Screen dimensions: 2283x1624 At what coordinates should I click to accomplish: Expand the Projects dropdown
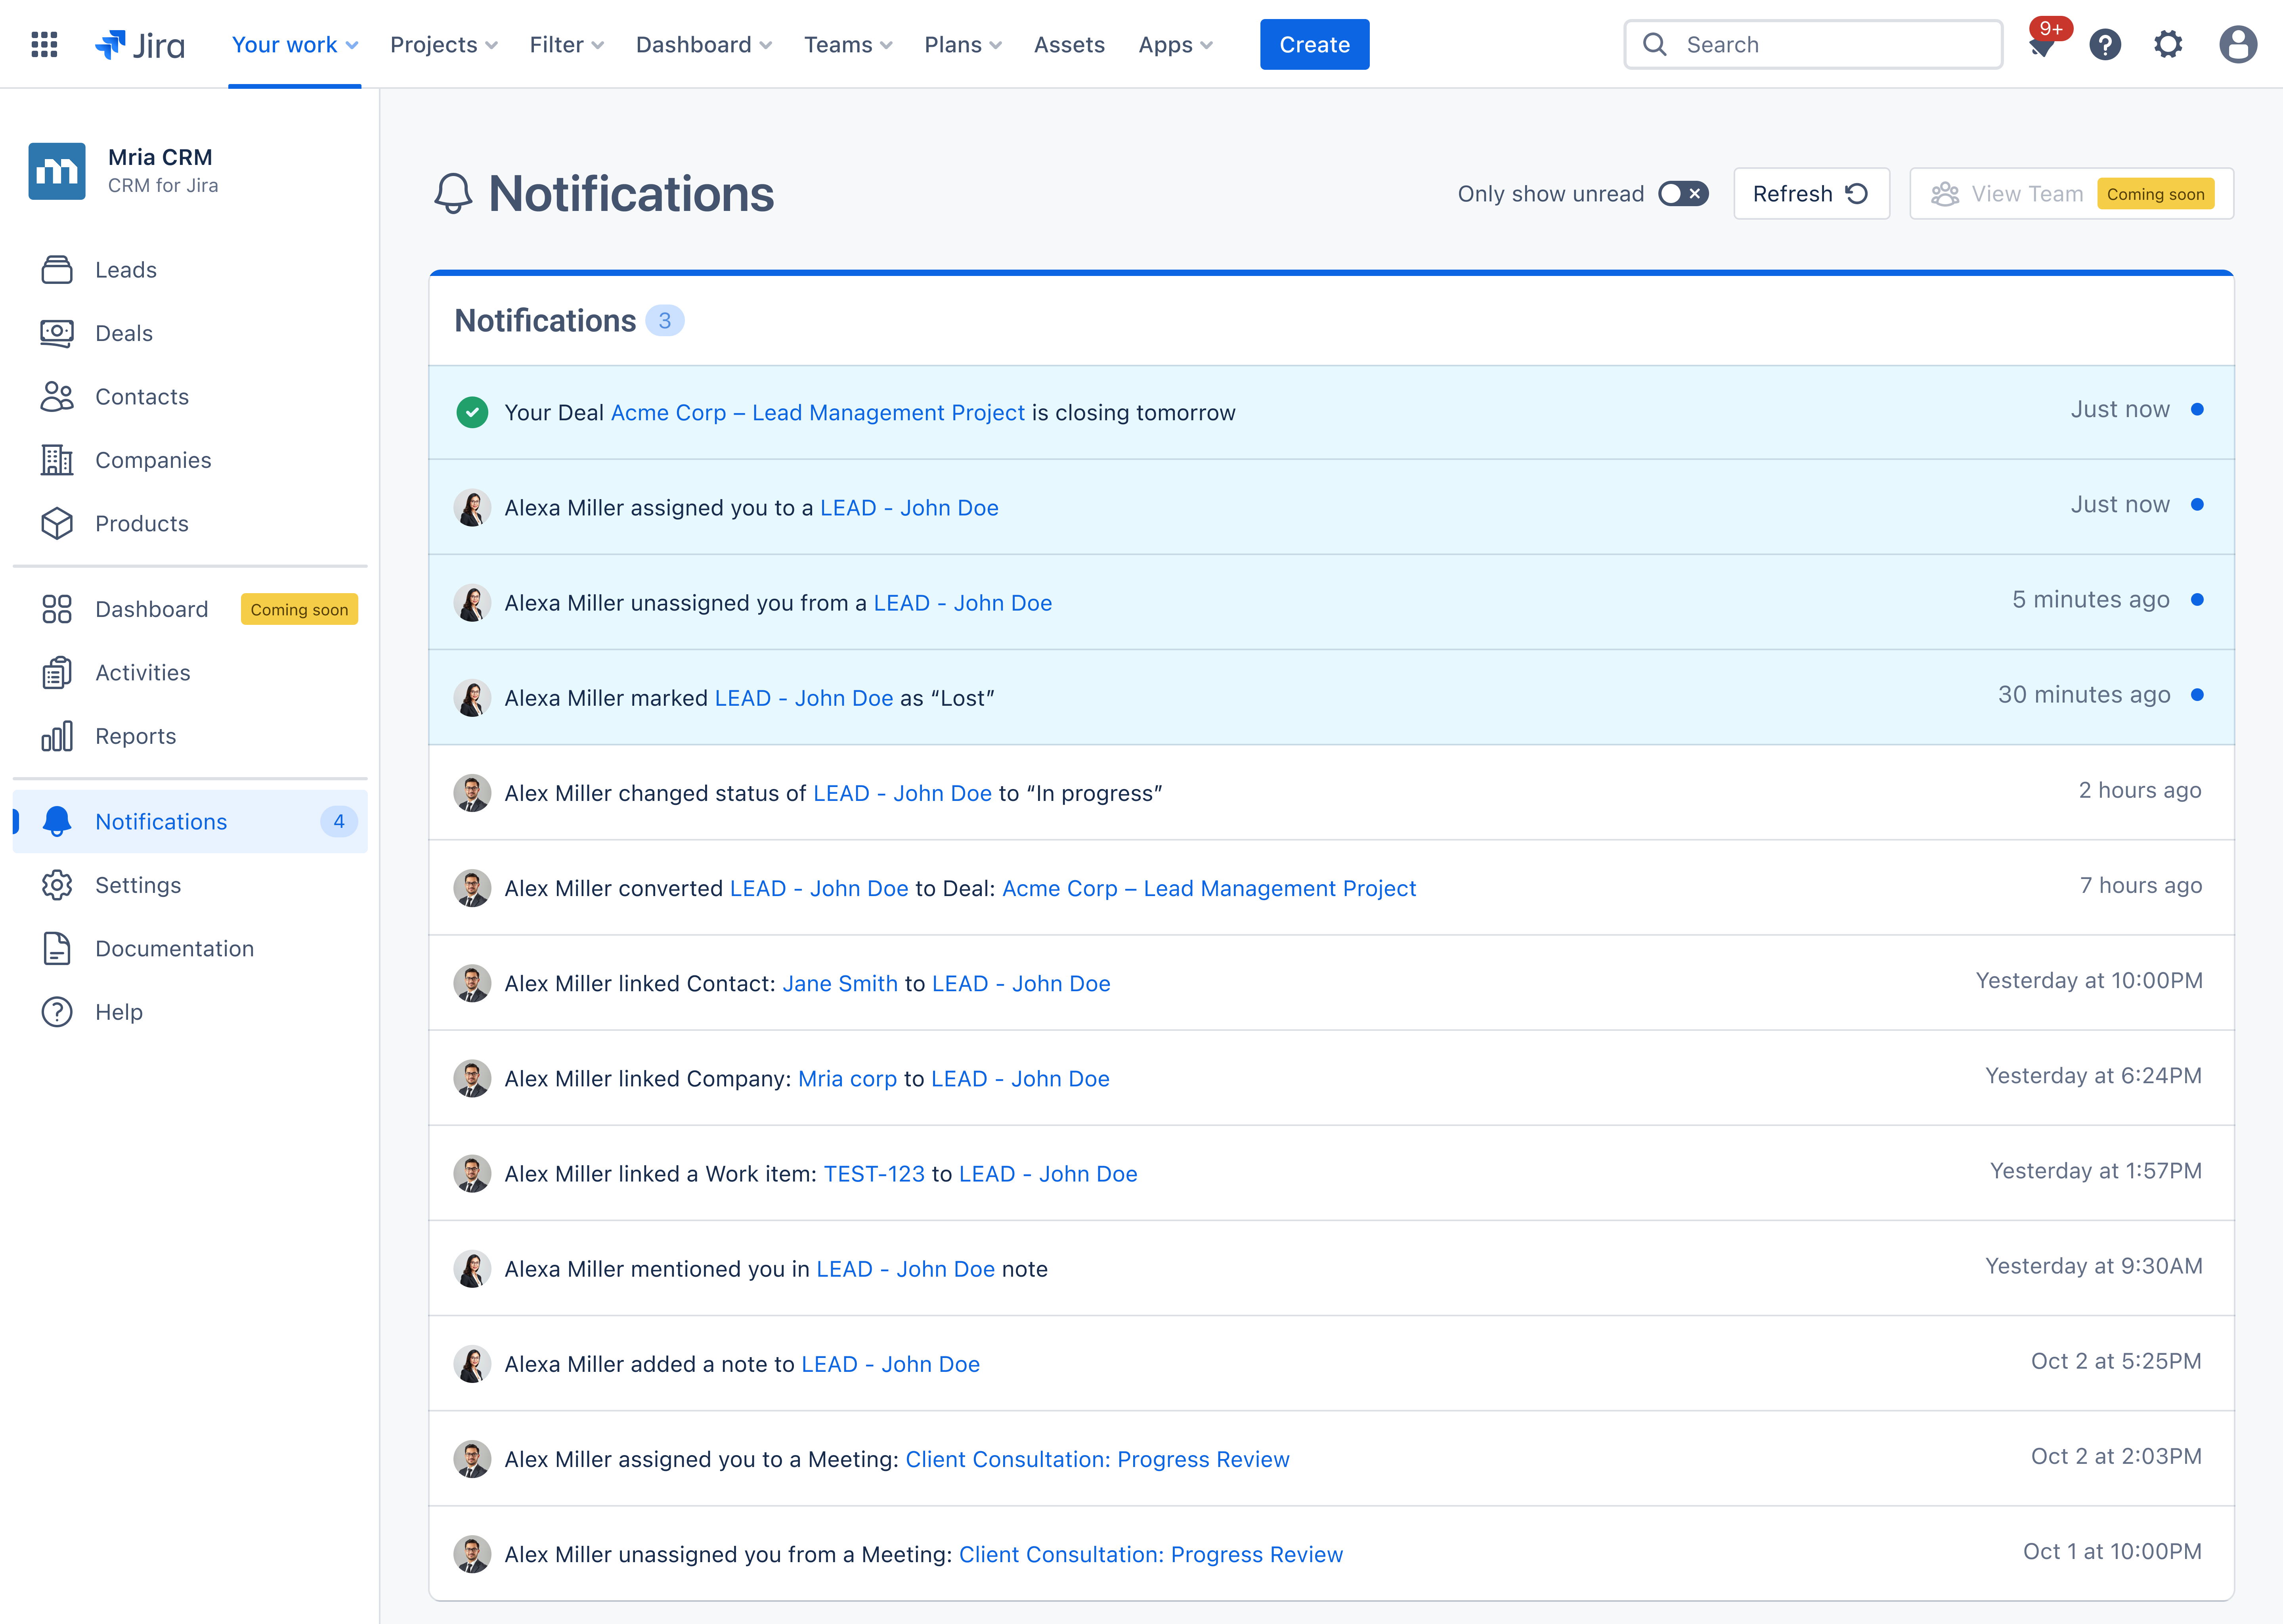(444, 45)
